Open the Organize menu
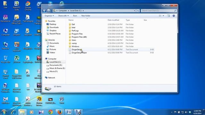The width and height of the screenshot is (205, 115). pos(49,16)
